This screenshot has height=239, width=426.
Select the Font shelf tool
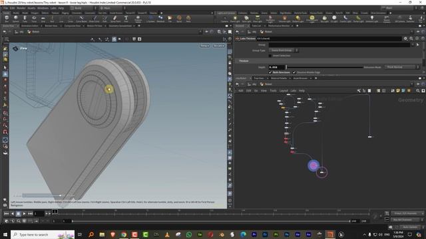126,19
